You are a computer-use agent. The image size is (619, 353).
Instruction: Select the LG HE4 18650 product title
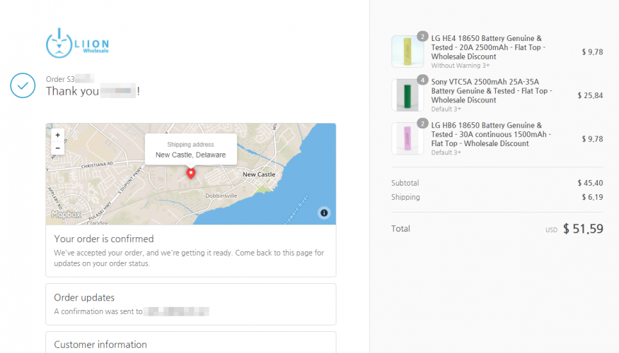(x=487, y=47)
